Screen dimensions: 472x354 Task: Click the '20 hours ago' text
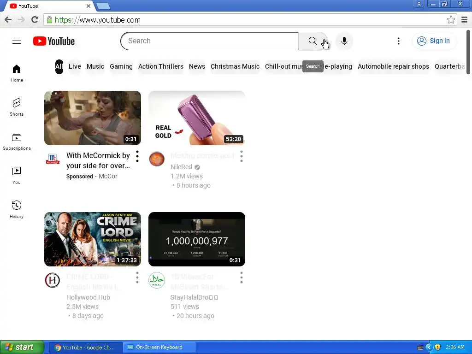[x=195, y=316]
